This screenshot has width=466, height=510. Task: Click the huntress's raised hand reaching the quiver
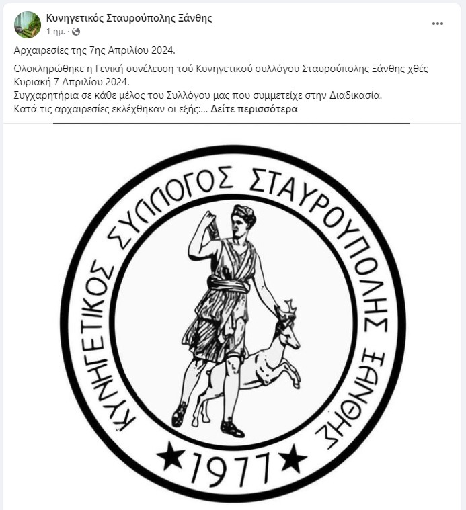[x=207, y=218]
